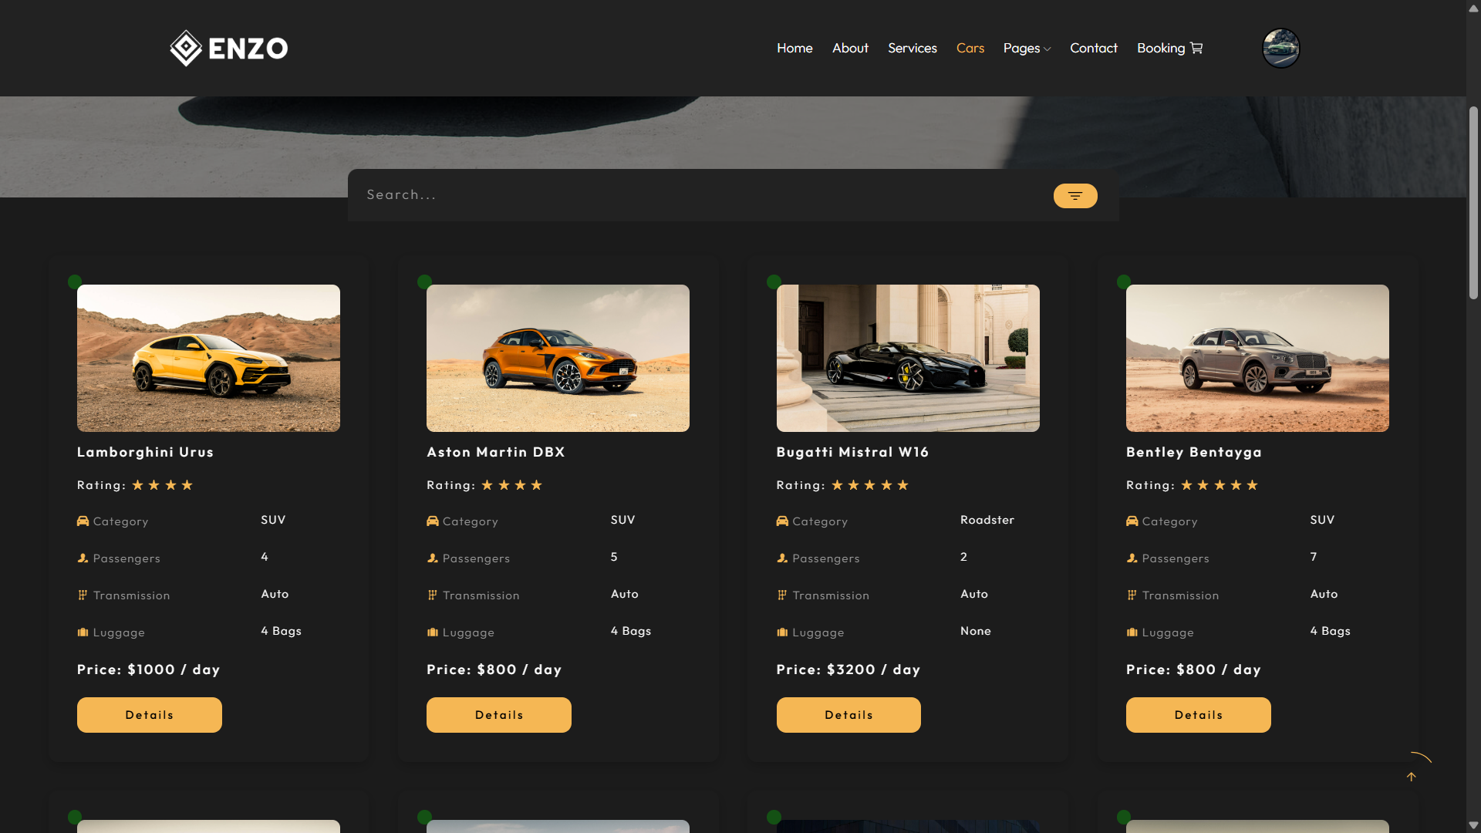
Task: Click the Lamborghini Urus car photo
Action: pos(208,358)
